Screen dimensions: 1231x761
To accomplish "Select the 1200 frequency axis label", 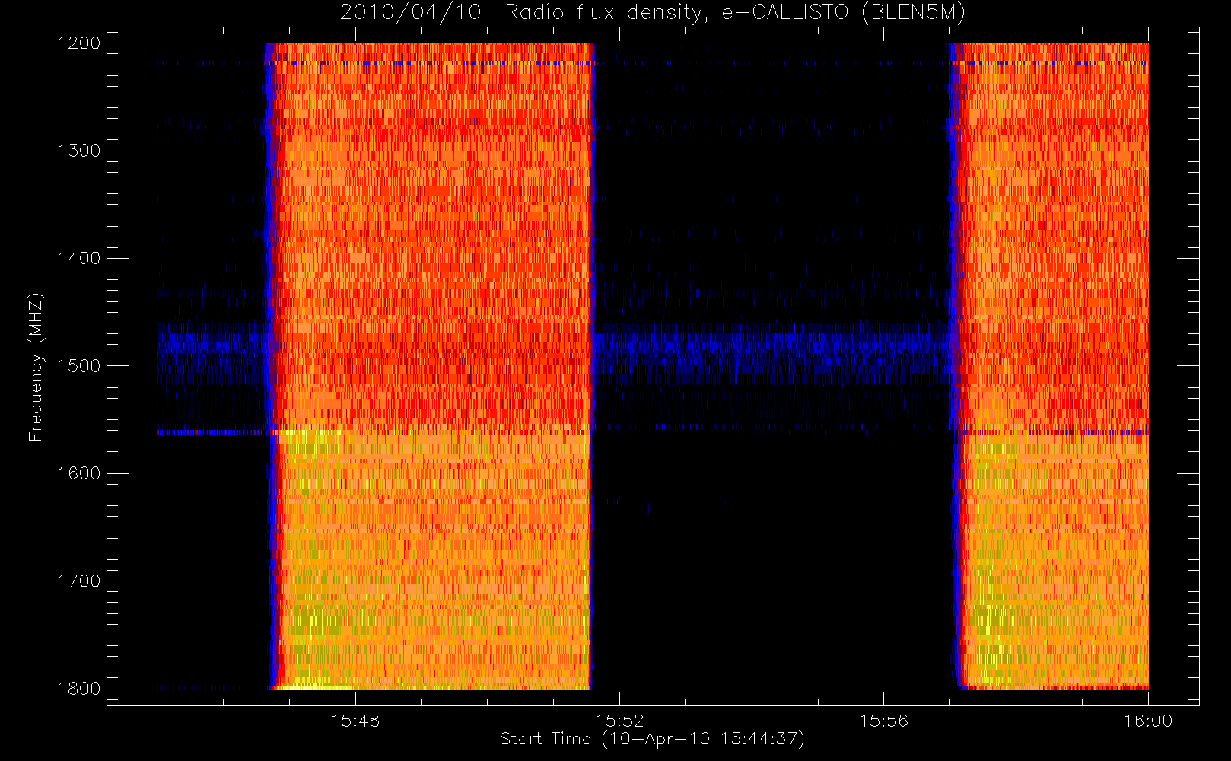I will click(79, 43).
